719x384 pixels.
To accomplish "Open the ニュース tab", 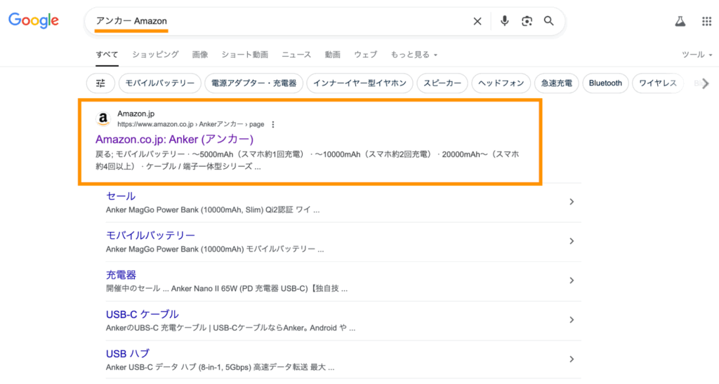I will tap(296, 55).
